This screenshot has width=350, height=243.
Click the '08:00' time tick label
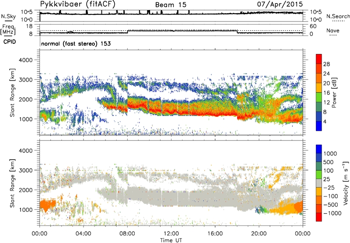pos(127,234)
